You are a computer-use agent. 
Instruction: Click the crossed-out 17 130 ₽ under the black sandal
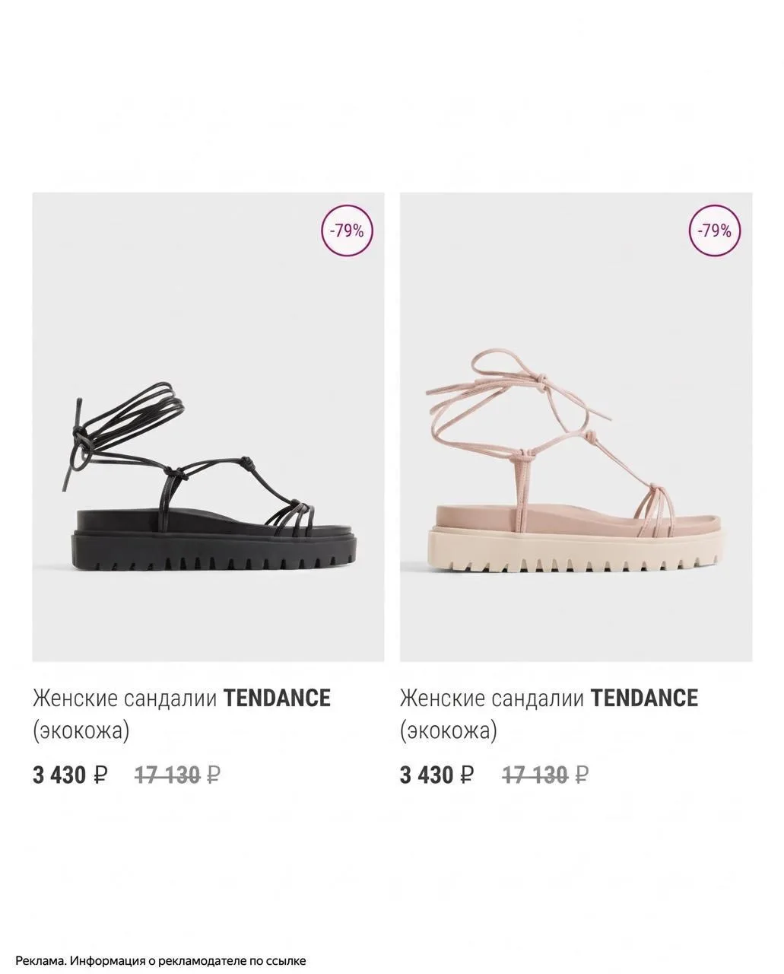[x=178, y=775]
